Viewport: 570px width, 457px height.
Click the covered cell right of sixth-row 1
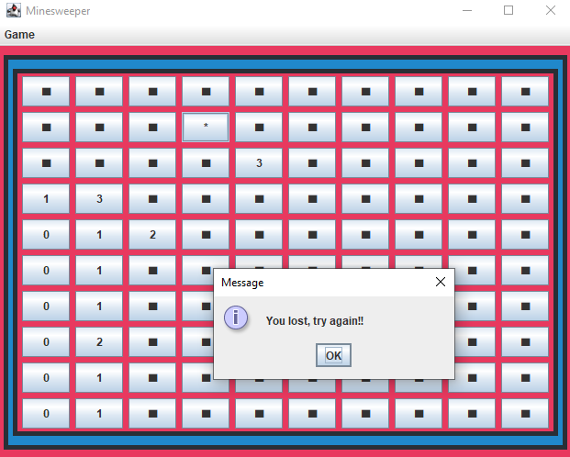tap(152, 270)
